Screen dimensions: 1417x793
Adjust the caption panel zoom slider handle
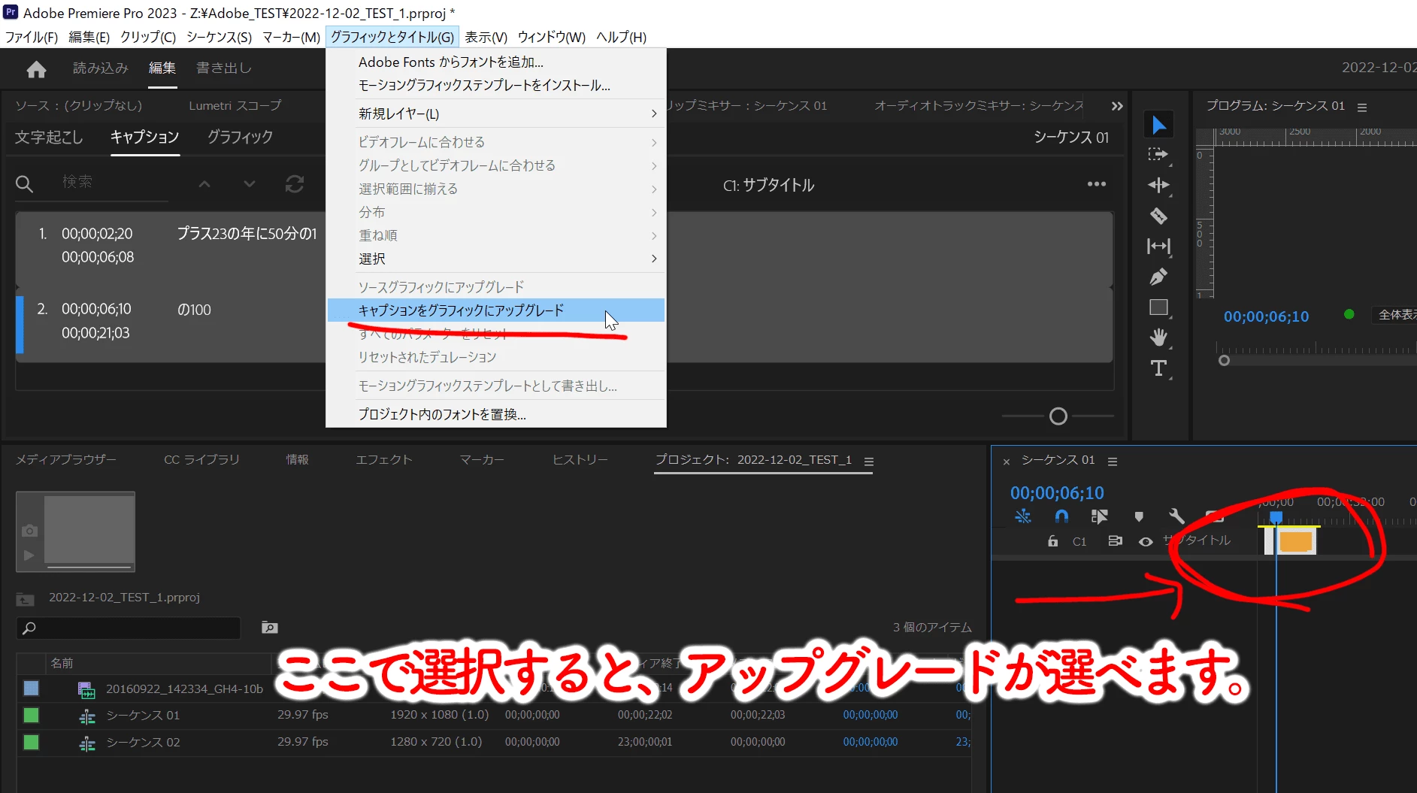point(1058,416)
